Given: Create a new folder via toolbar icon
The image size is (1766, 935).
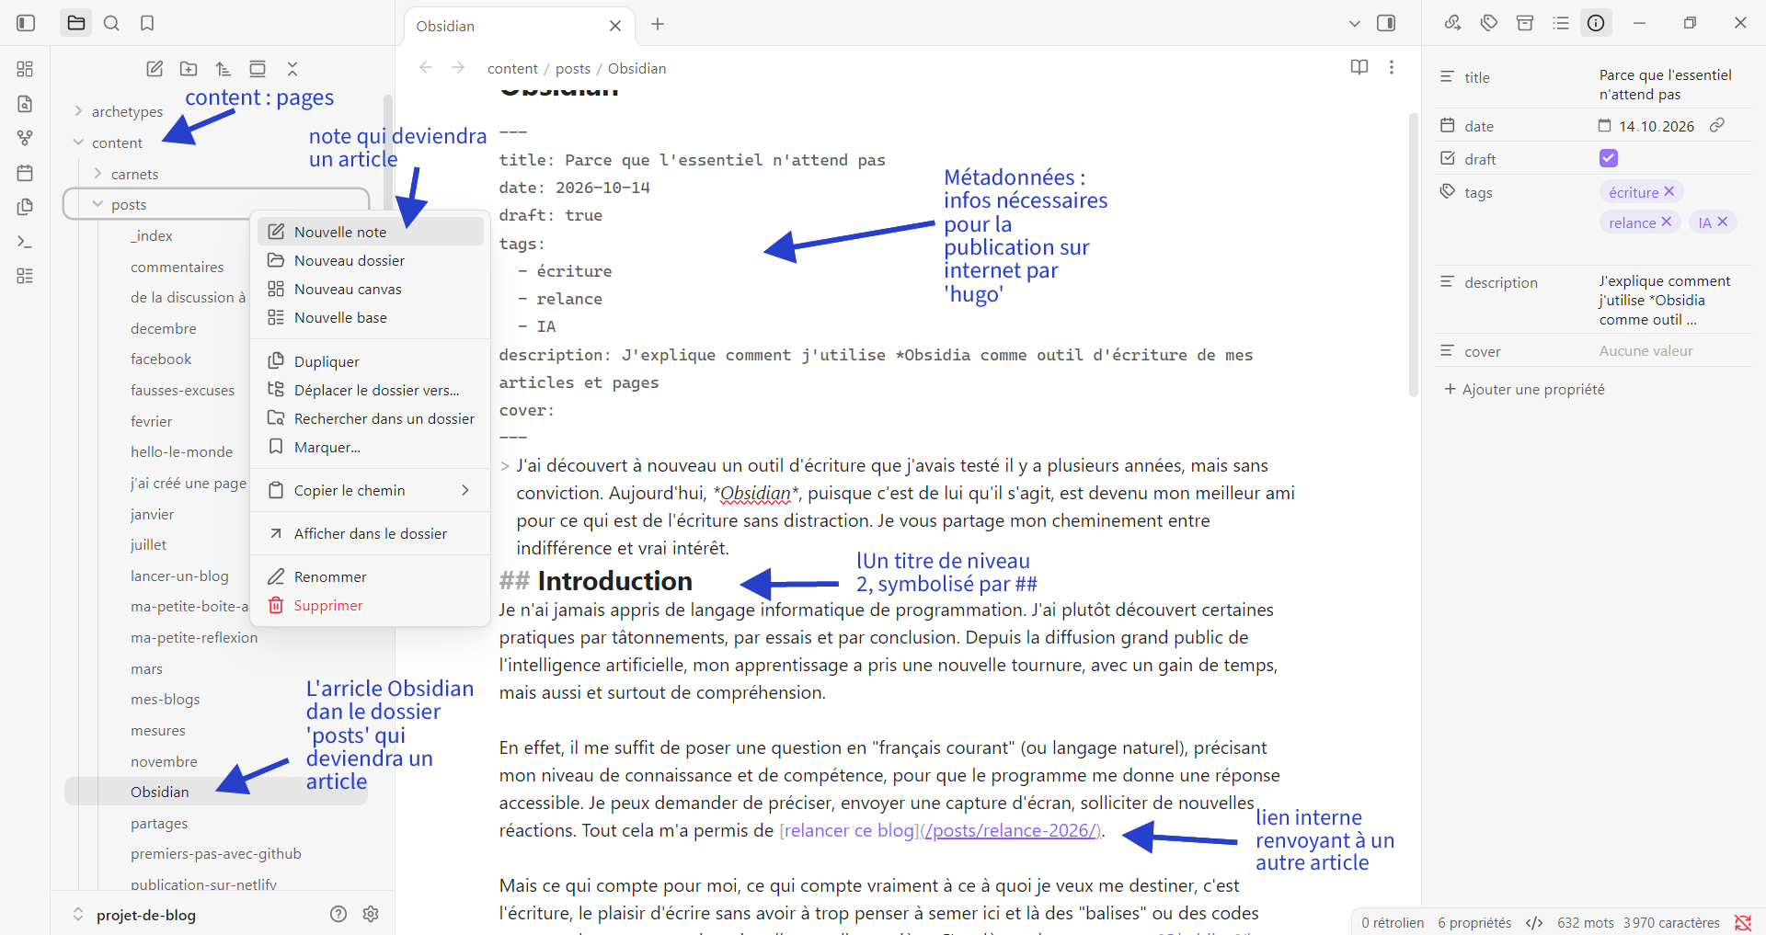Looking at the screenshot, I should click(x=189, y=69).
